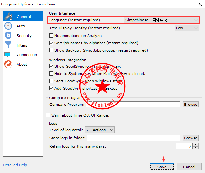Open the Detailed Help link
Image resolution: width=205 pixels, height=173 pixels.
point(15,165)
